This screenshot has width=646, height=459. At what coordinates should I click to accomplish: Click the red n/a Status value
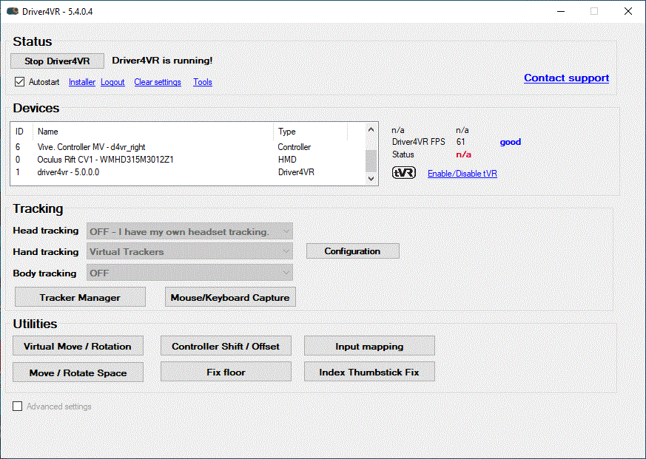click(463, 154)
